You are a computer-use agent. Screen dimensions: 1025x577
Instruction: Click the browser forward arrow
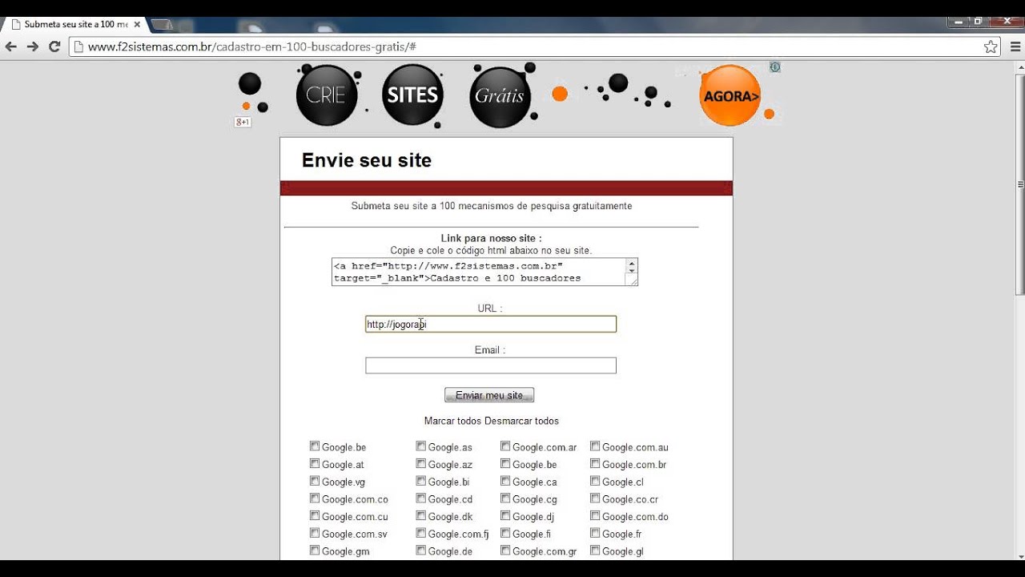point(33,46)
